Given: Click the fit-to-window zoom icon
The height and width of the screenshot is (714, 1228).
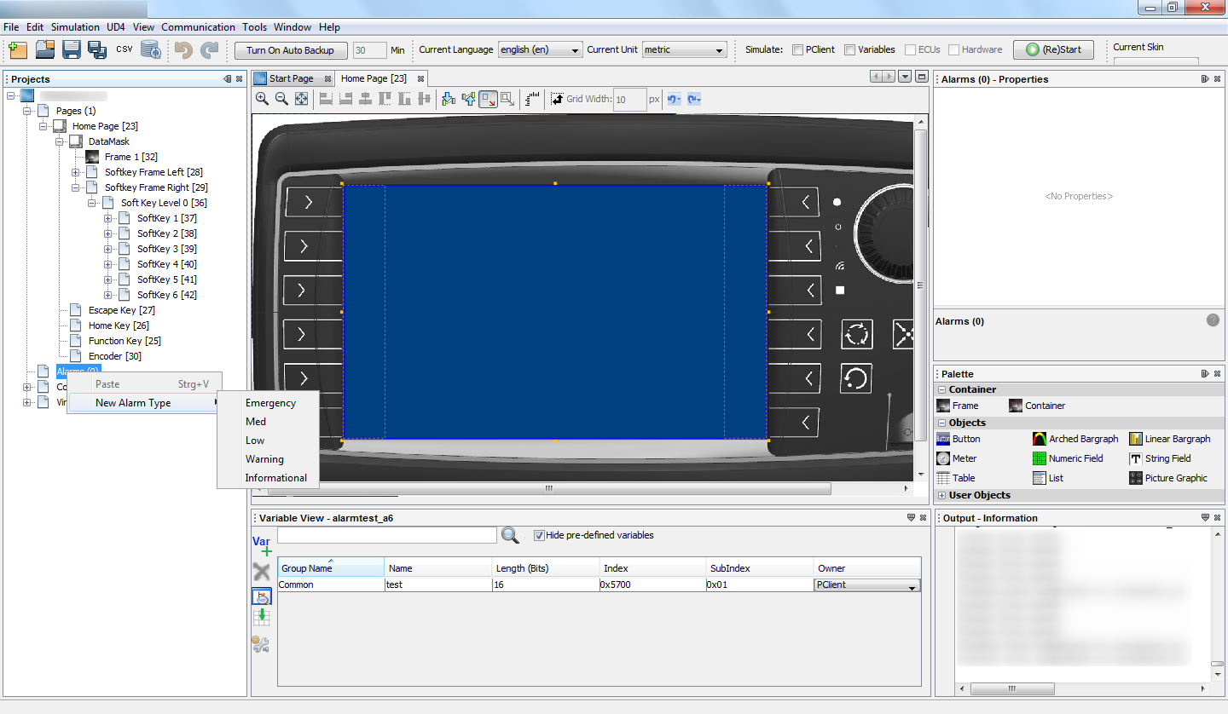Looking at the screenshot, I should coord(301,100).
